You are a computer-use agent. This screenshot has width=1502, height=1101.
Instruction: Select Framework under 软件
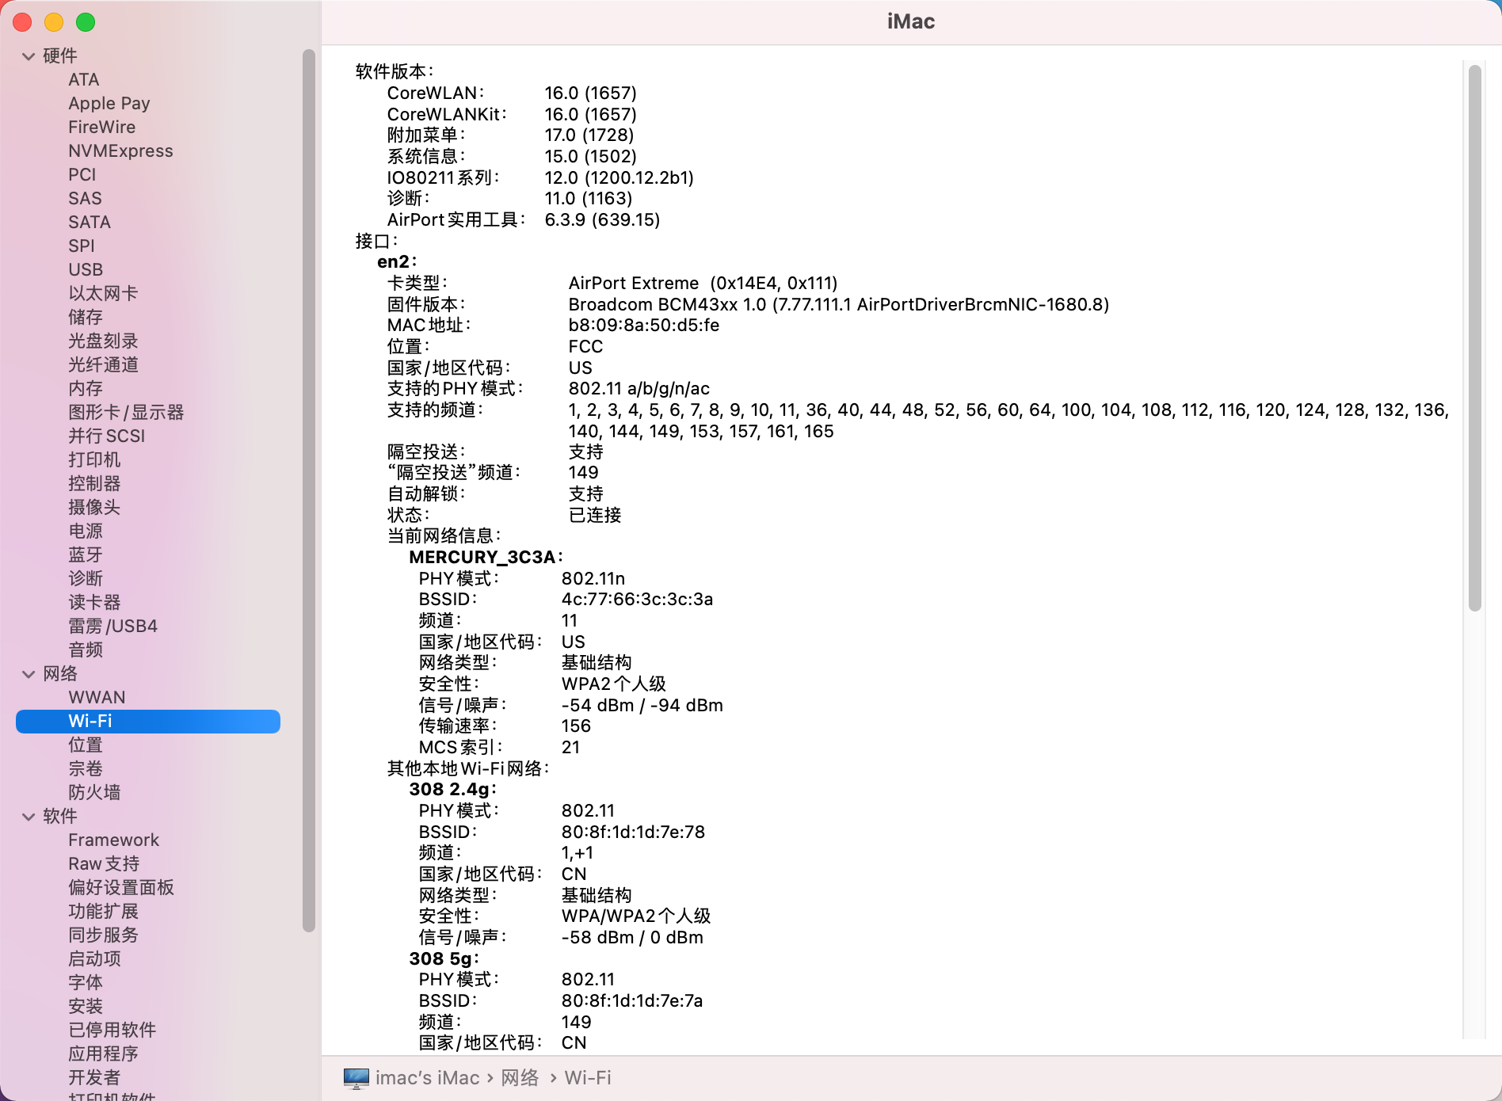pyautogui.click(x=113, y=840)
